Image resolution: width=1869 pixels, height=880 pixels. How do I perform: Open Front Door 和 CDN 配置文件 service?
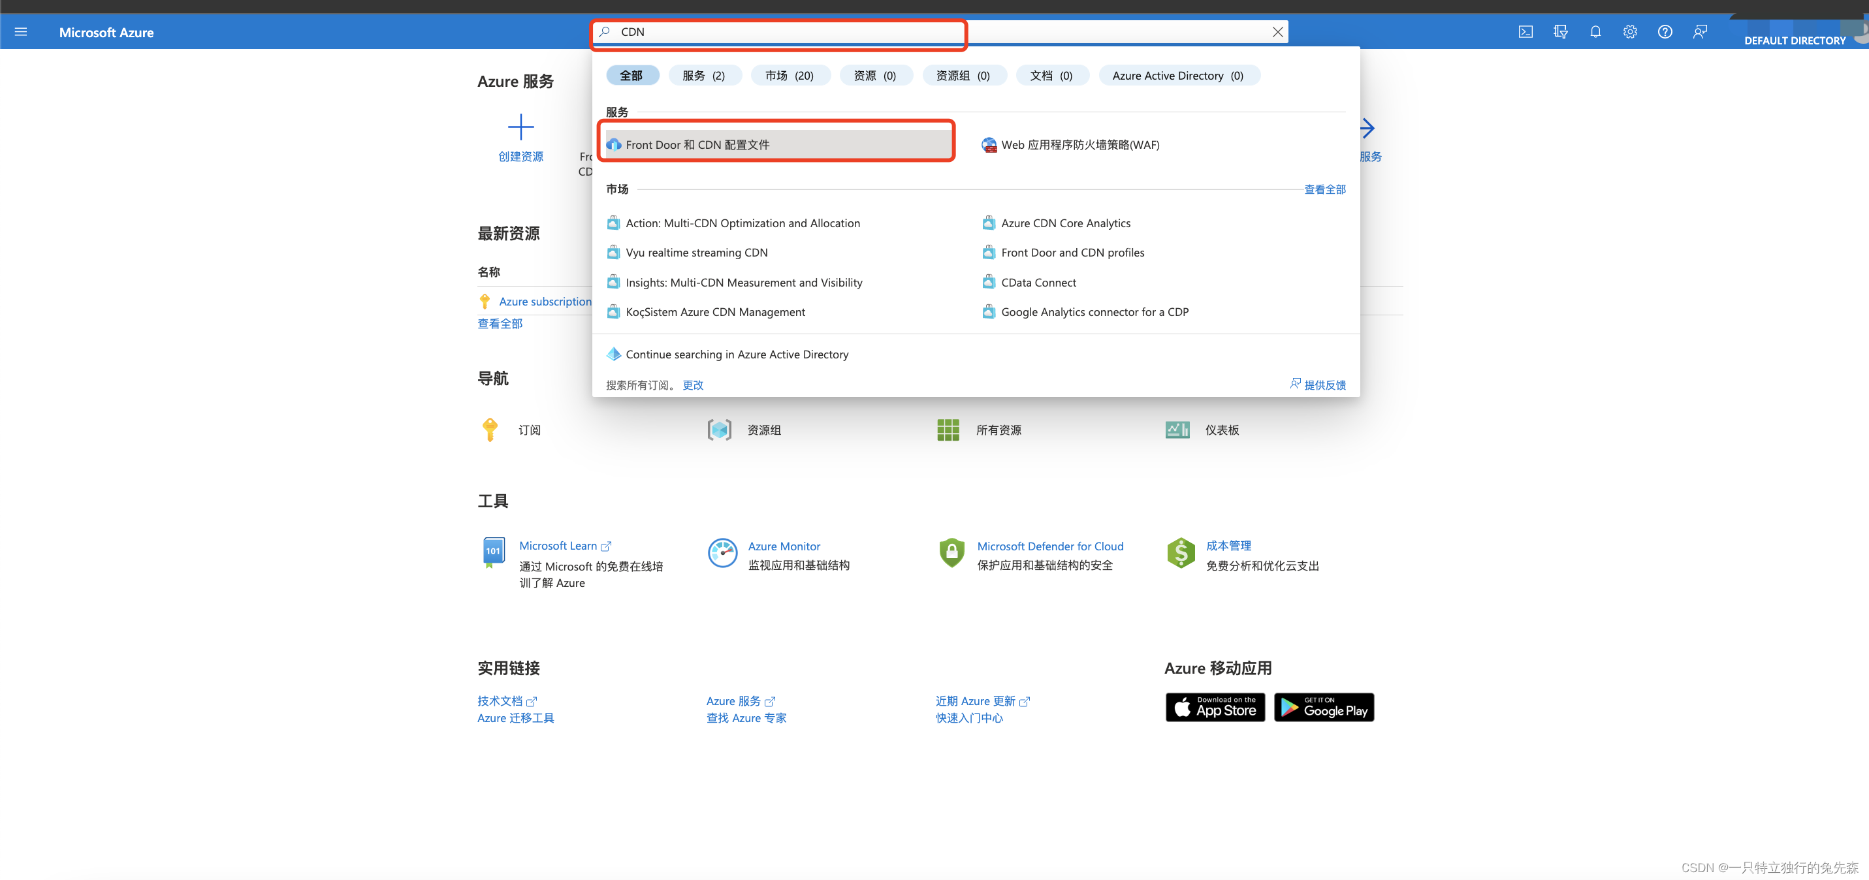tap(697, 145)
